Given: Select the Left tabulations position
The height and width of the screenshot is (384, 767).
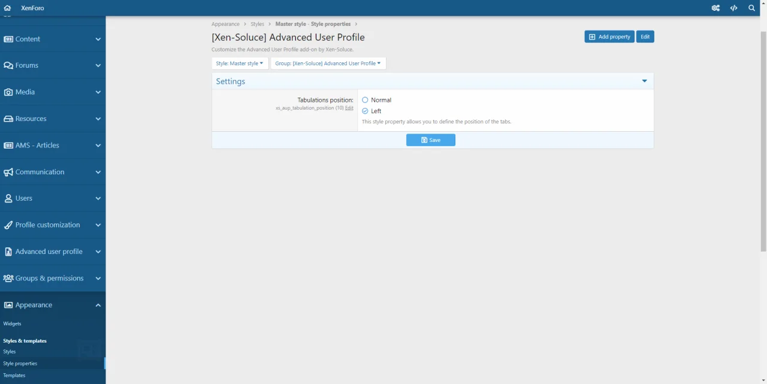Looking at the screenshot, I should click(x=365, y=111).
